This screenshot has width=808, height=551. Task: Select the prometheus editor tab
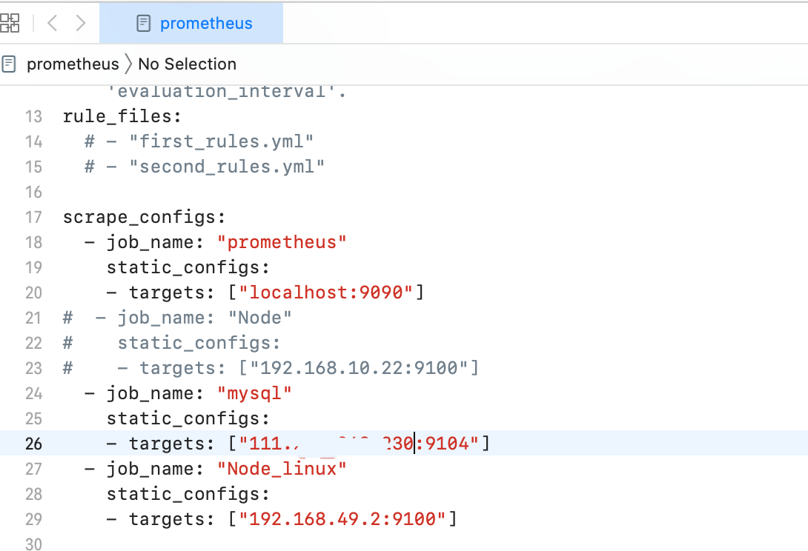click(191, 23)
